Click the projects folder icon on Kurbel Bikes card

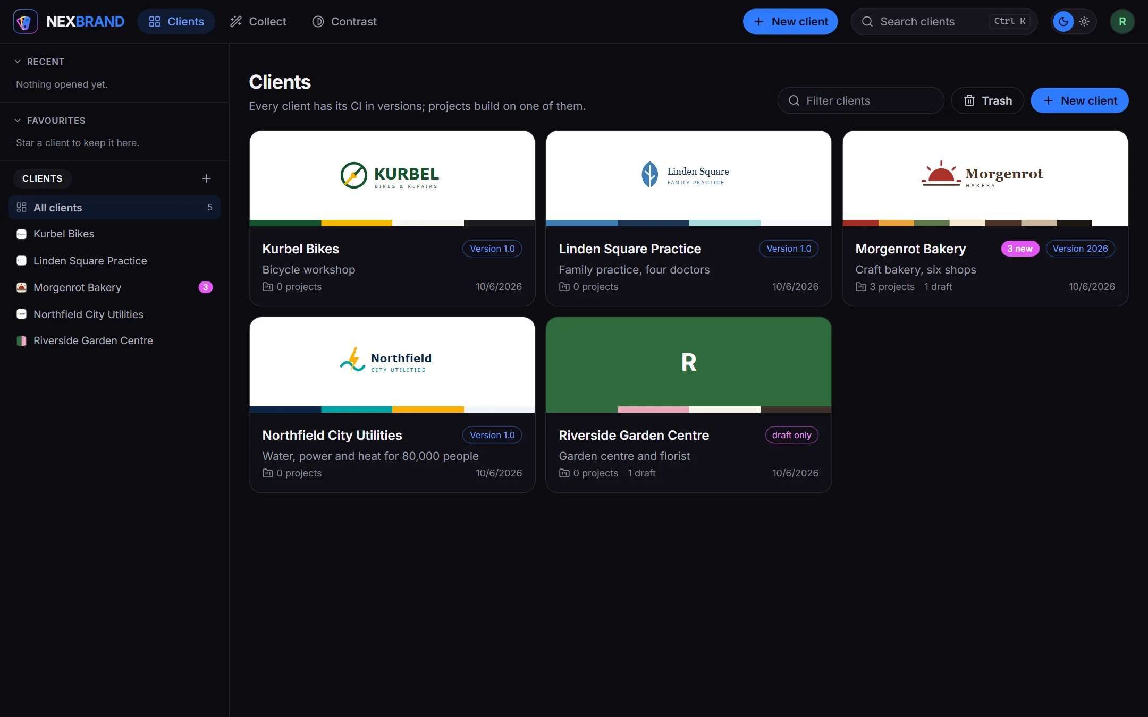tap(268, 287)
